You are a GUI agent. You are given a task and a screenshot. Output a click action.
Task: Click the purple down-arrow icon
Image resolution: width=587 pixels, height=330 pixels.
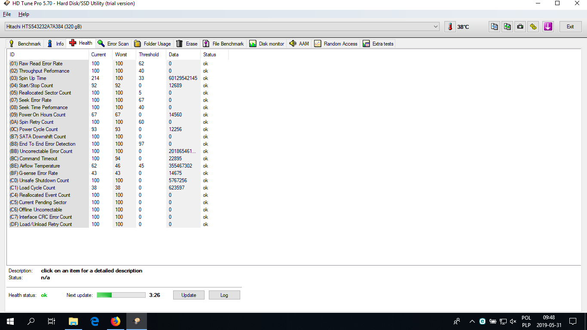[548, 27]
